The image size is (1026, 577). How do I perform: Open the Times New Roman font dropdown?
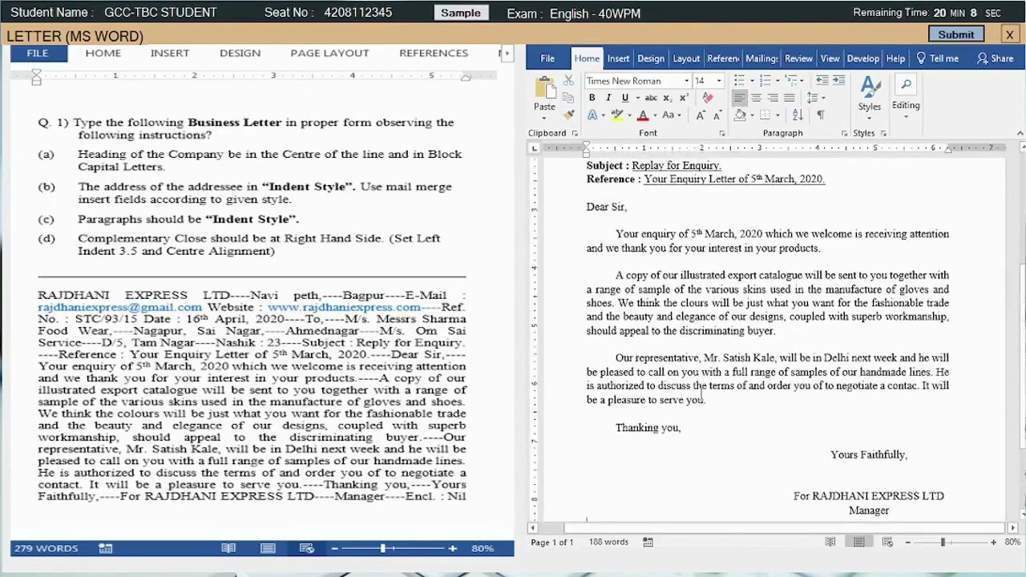(x=686, y=81)
